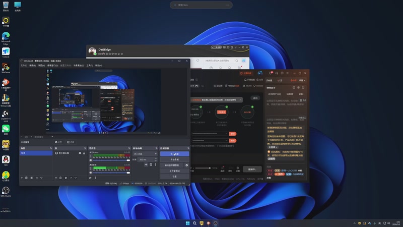Mute the first audio track in the mixer
This screenshot has height=227, width=403.
click(x=91, y=160)
